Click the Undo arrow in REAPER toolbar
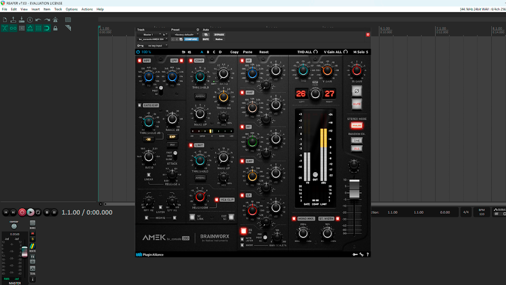 point(39,20)
